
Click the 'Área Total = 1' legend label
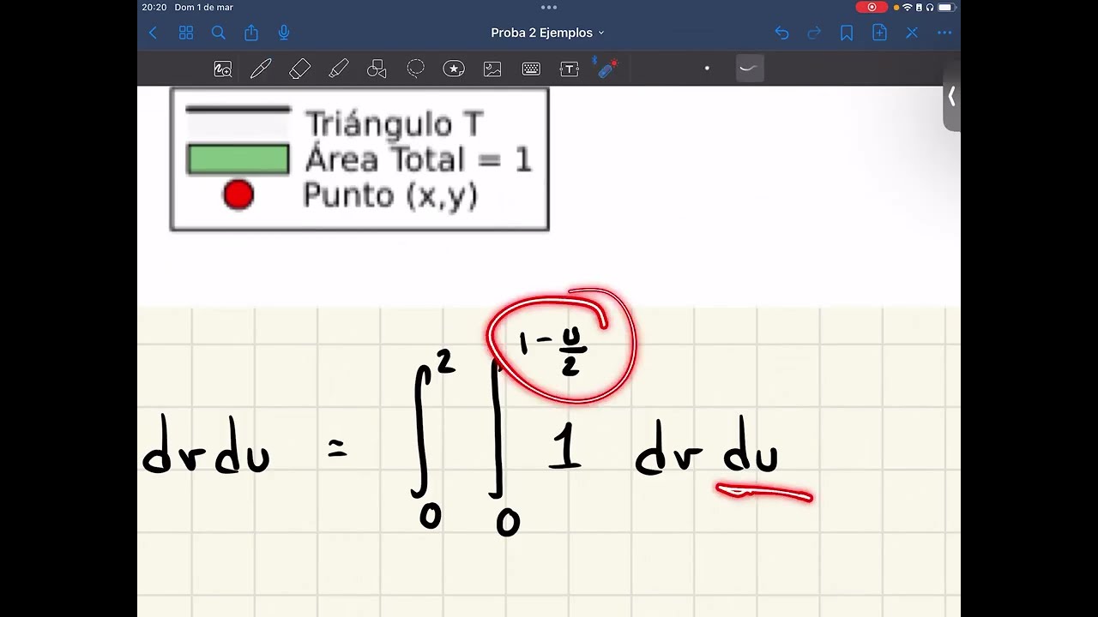pos(419,159)
